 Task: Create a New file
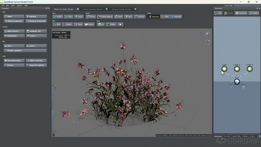pos(14,46)
